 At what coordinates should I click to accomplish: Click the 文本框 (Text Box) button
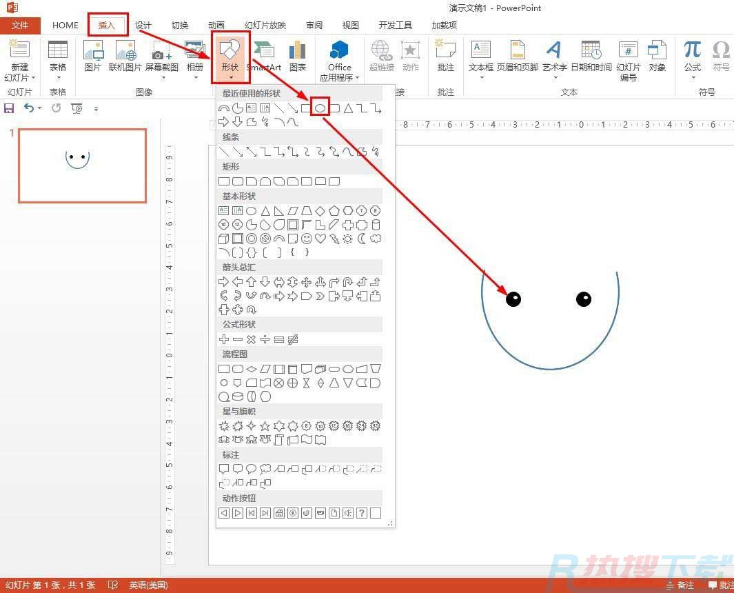[480, 55]
